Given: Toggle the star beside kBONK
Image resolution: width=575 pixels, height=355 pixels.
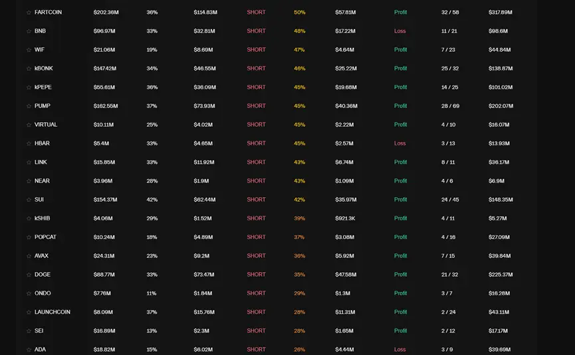Looking at the screenshot, I should [x=29, y=68].
